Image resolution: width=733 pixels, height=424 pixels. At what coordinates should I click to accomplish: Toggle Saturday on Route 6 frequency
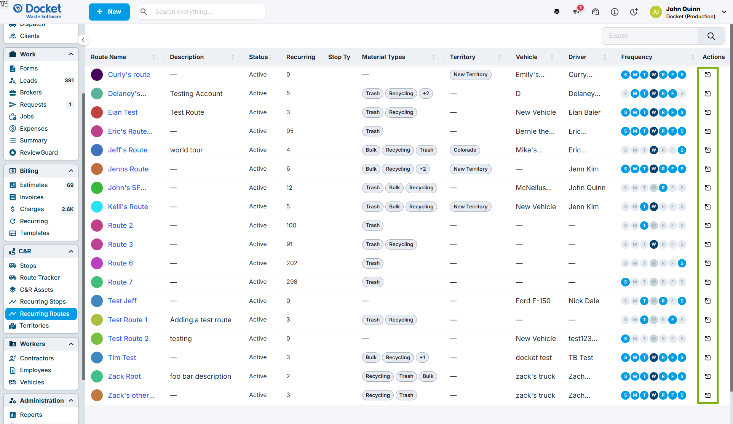click(x=682, y=263)
